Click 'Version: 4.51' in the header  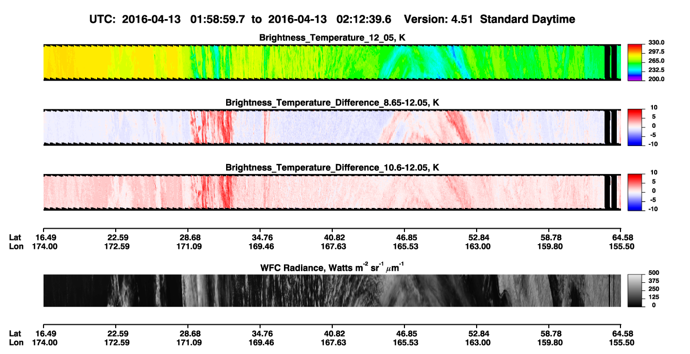coord(438,19)
